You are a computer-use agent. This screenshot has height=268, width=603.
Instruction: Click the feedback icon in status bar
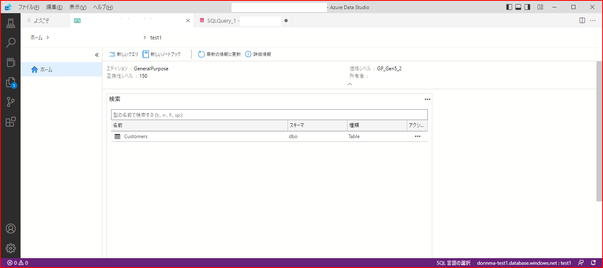[581, 263]
